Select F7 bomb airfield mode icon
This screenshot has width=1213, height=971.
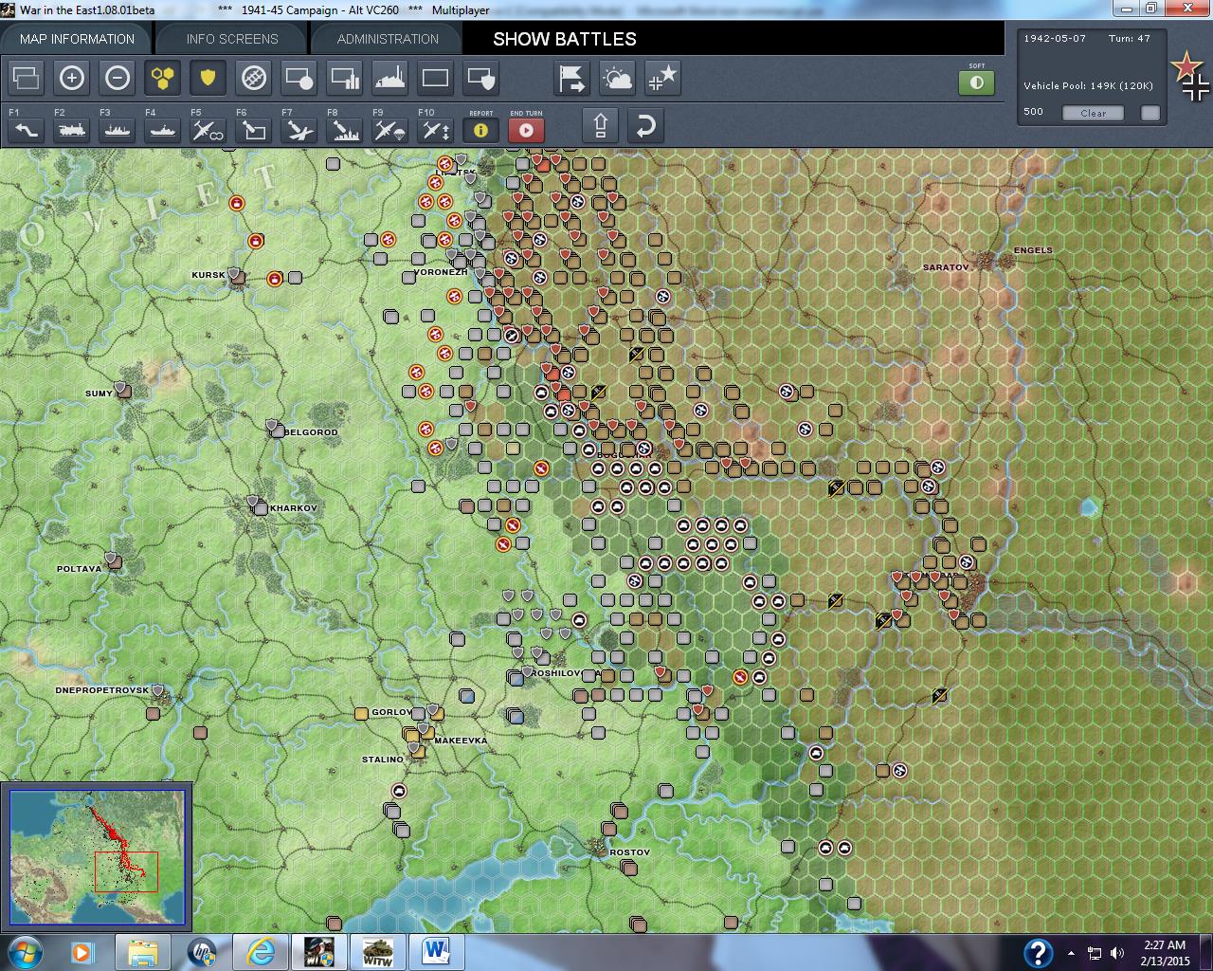(x=299, y=129)
